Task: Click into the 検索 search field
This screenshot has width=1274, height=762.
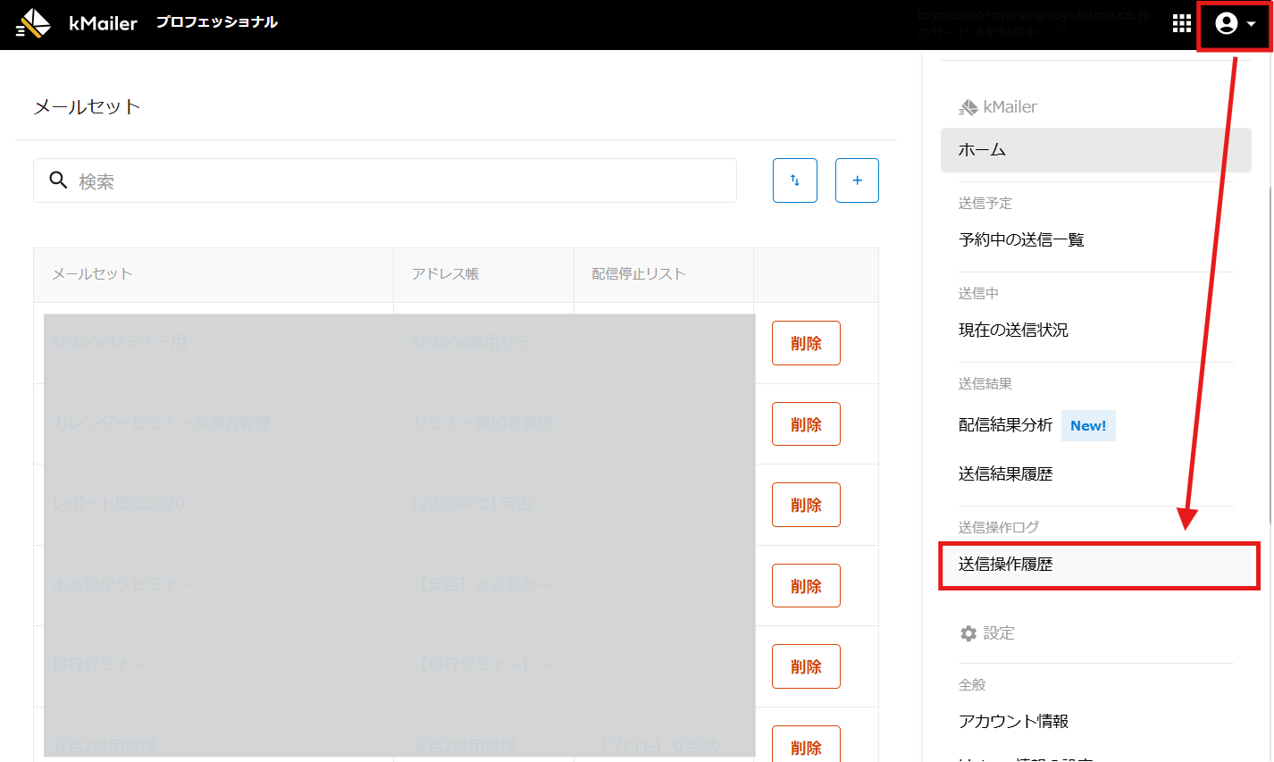Action: coord(402,181)
